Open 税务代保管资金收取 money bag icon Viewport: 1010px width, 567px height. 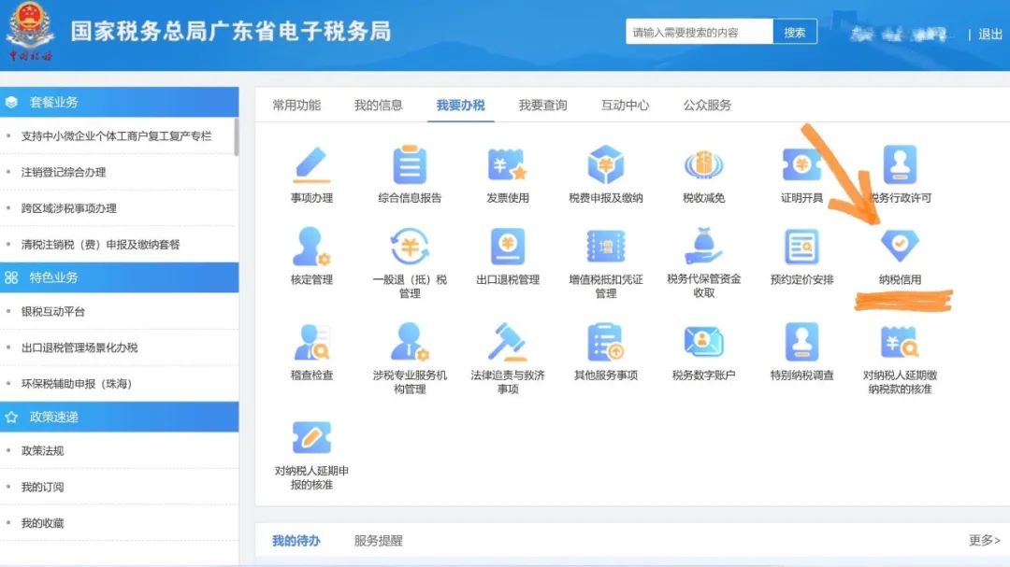[703, 247]
